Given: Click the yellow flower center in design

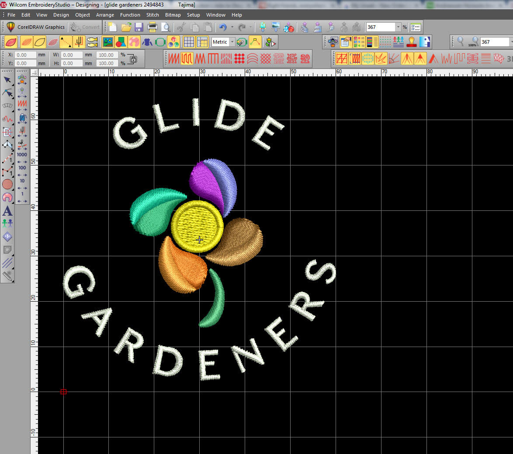Looking at the screenshot, I should [197, 226].
